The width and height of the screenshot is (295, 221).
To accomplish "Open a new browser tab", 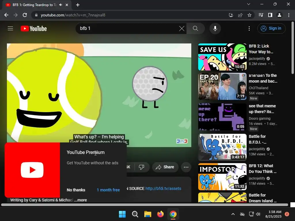I will 78,5.
